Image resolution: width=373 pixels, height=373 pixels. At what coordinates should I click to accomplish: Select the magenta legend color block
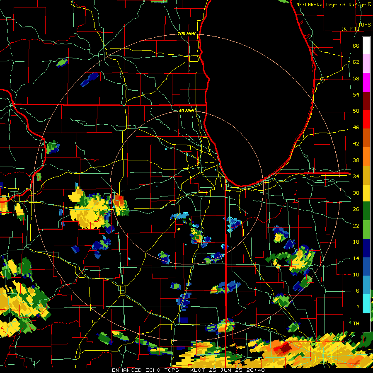(366, 82)
